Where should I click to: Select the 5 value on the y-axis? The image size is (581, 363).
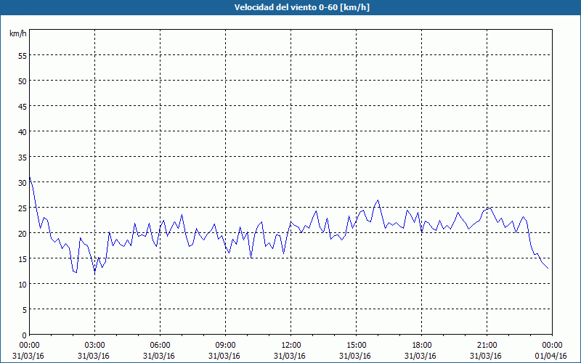[x=25, y=310]
